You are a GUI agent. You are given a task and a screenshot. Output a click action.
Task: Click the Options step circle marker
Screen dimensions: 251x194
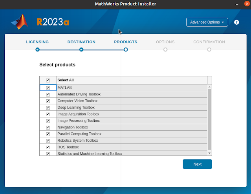coord(165,49)
